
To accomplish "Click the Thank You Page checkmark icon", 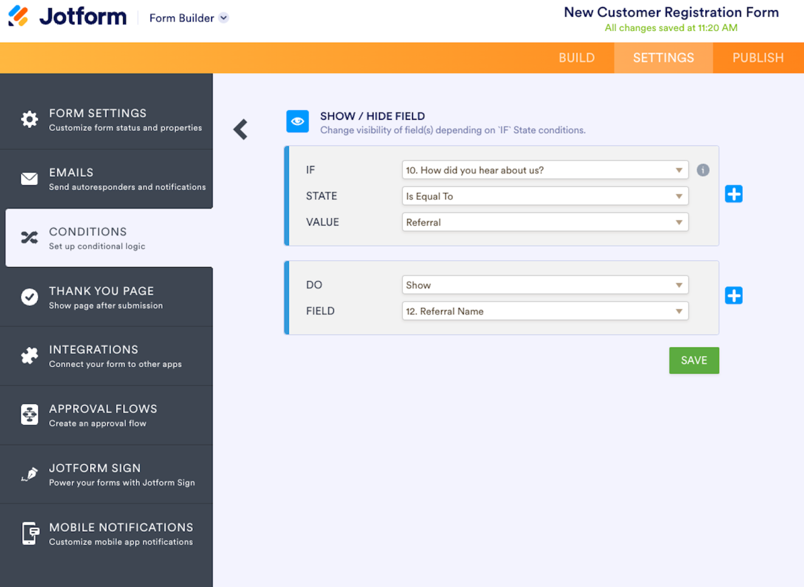I will [x=30, y=297].
